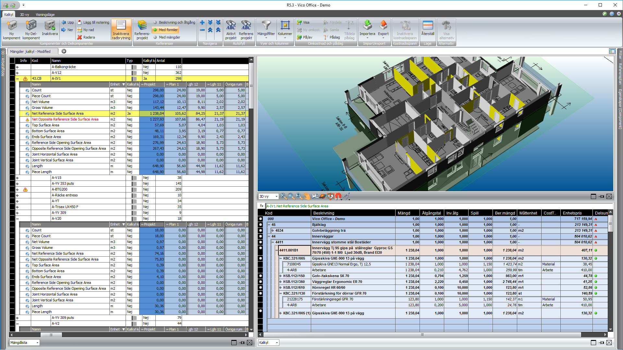
Task: Toggle the row marker for Golvbeläggning trä
Action: [261, 231]
